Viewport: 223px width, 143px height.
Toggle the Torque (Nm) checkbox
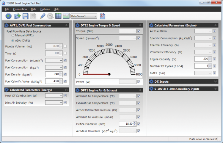click(x=139, y=31)
